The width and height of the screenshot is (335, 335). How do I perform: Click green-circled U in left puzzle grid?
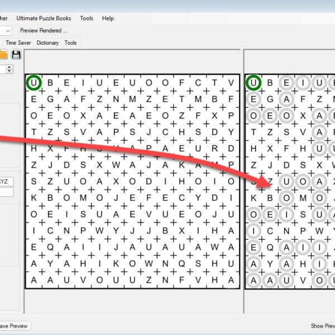coord(34,83)
